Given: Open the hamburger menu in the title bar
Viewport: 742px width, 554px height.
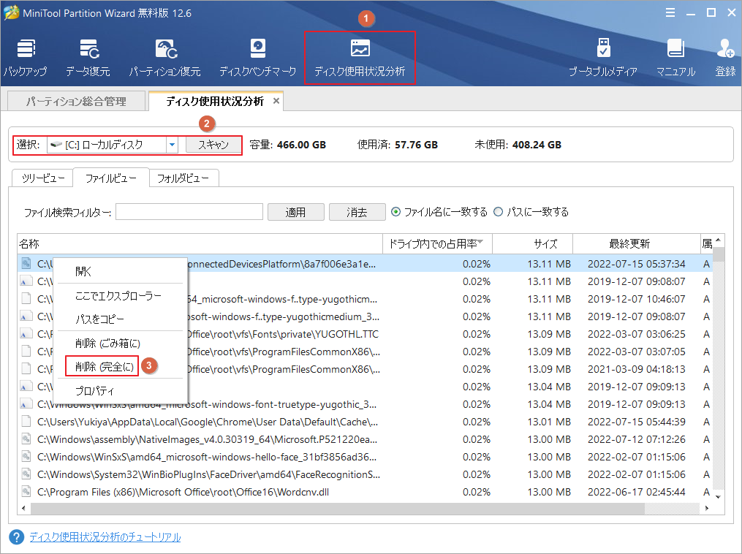Looking at the screenshot, I should 670,12.
